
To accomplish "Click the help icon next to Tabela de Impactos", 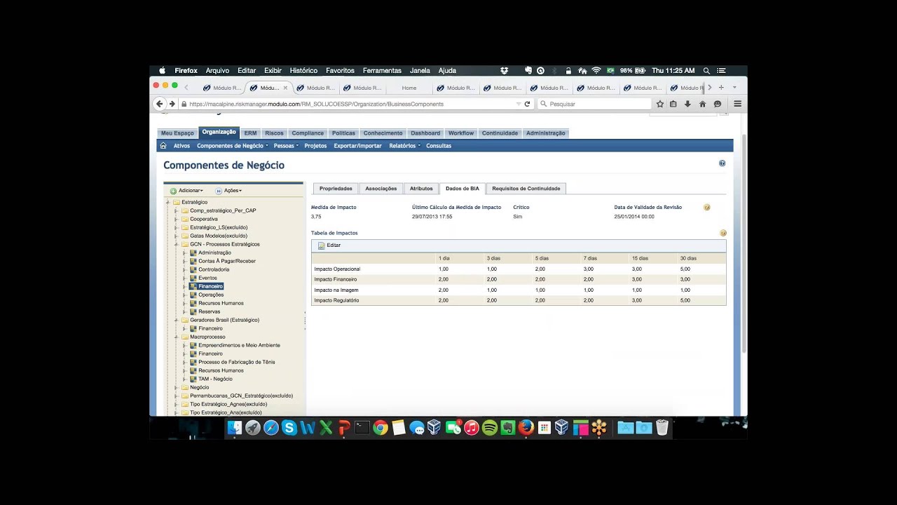I will point(723,233).
